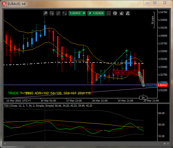Click the round scrollbar thumb handle
This screenshot has height=148, width=173.
pyautogui.click(x=165, y=144)
